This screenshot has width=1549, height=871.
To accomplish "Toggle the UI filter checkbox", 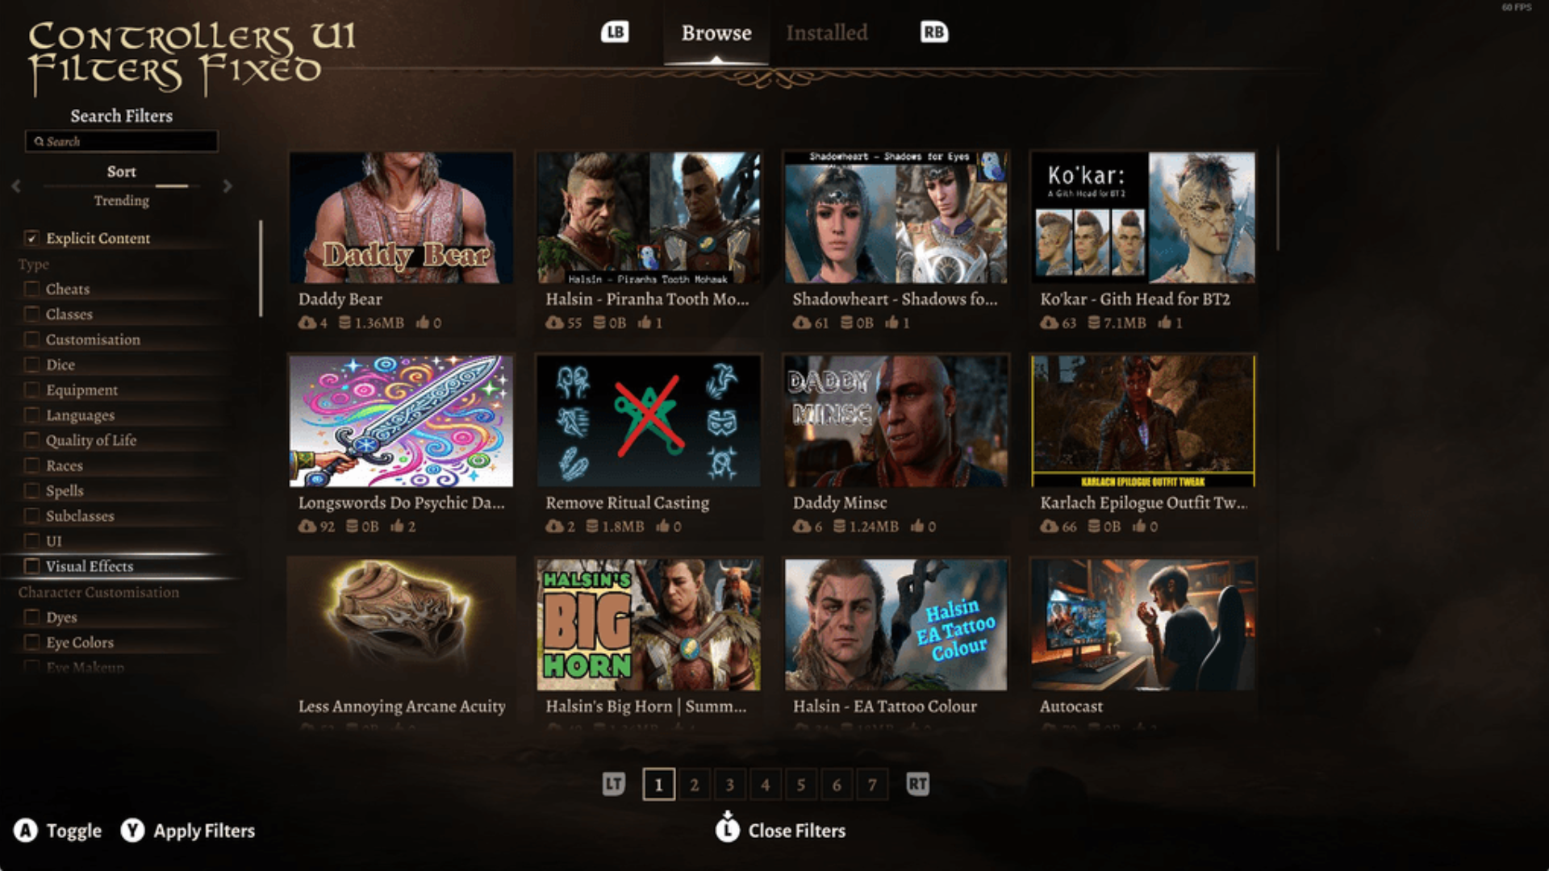I will (31, 541).
